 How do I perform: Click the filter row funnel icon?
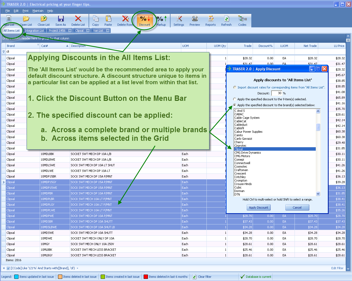tap(3, 51)
